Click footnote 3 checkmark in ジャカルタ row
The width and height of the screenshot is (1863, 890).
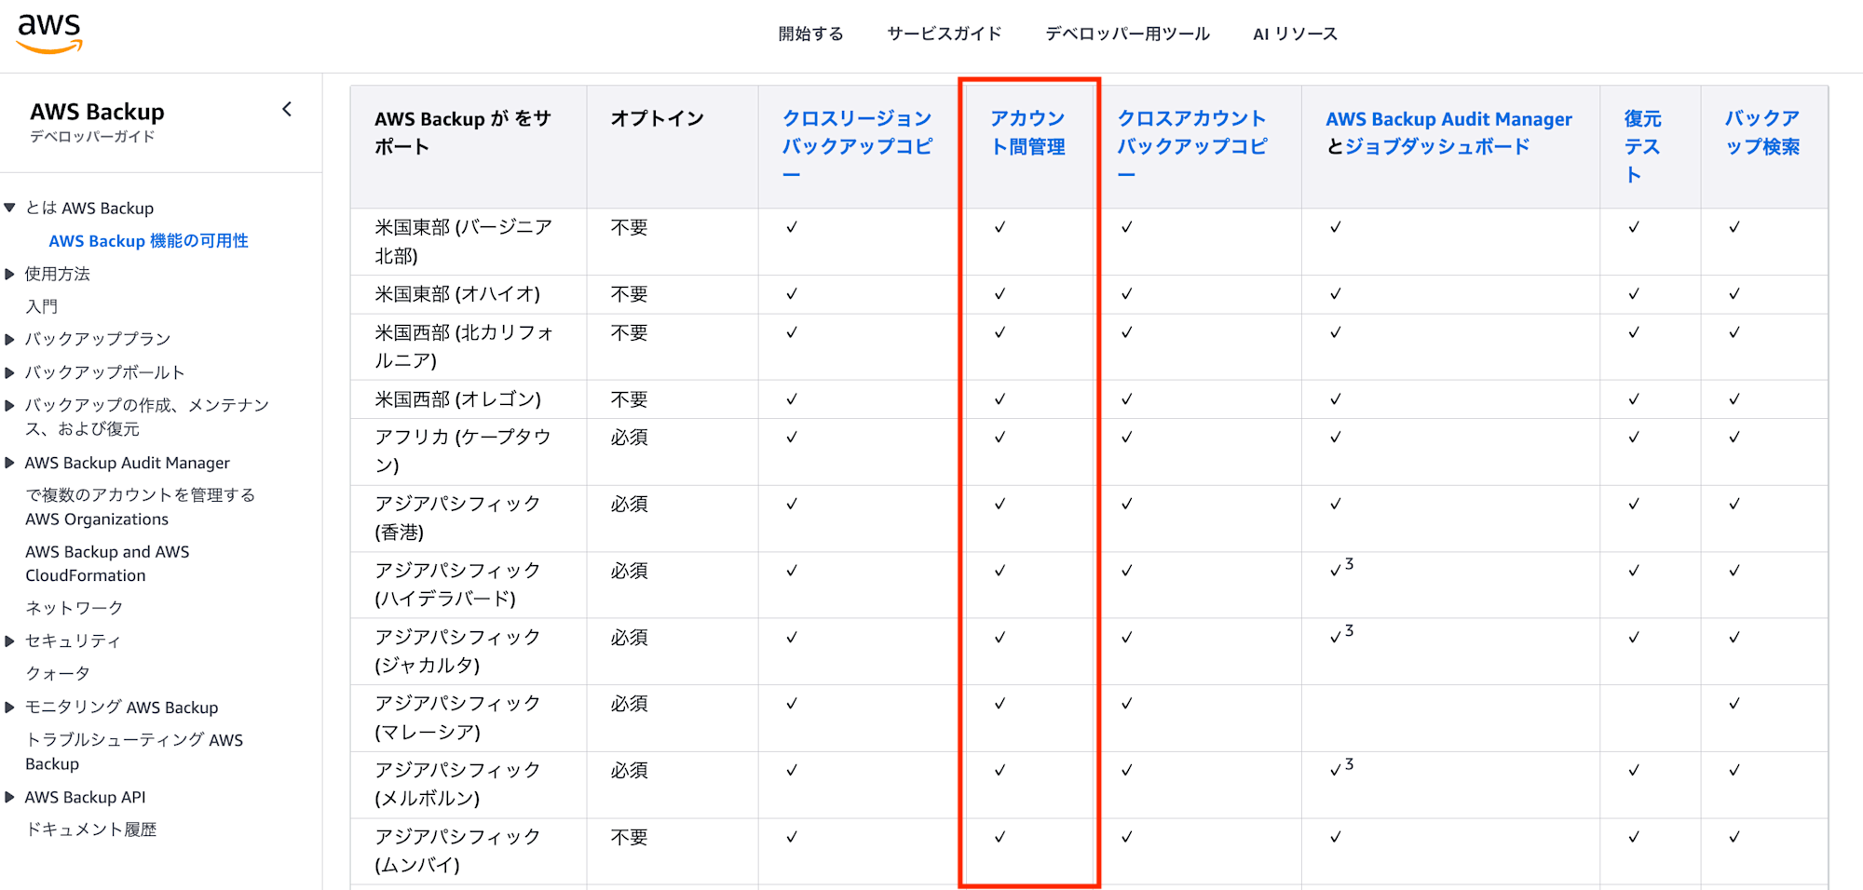1341,636
